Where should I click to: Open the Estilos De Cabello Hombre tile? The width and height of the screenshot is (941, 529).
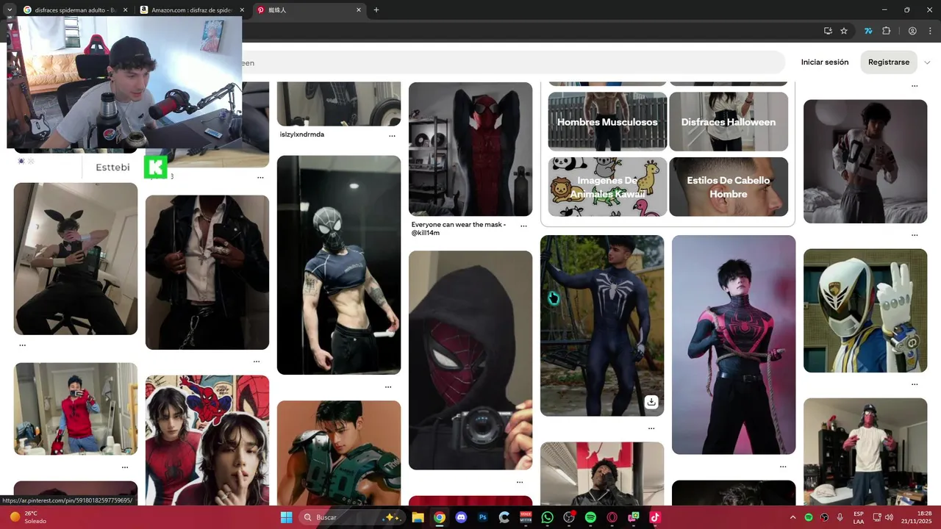pos(729,187)
